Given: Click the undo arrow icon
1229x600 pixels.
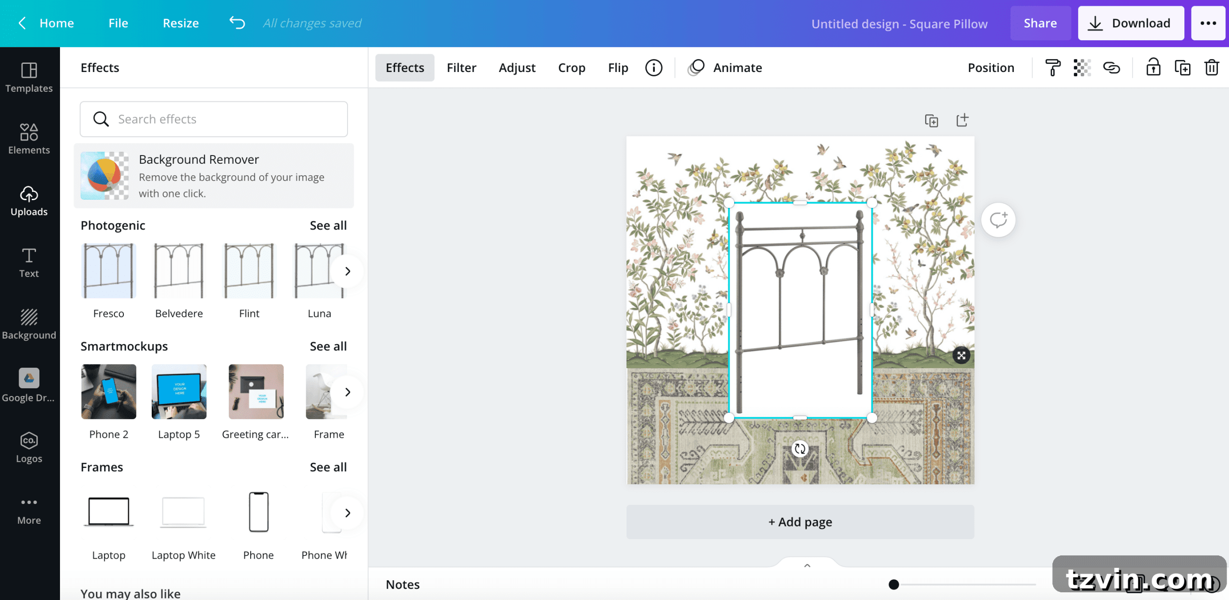Looking at the screenshot, I should click(237, 23).
